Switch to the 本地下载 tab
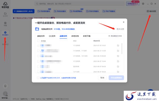 pos(87,36)
